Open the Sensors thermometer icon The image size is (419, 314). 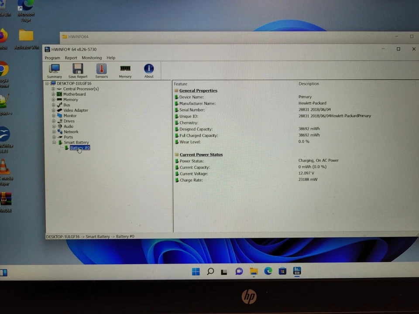[102, 71]
